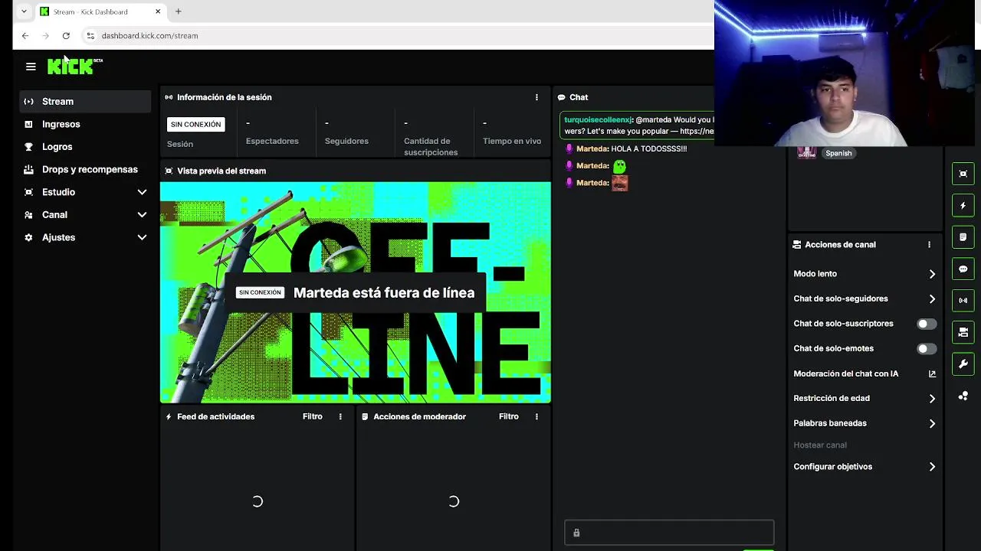
Task: Open Feed de actividades Filtro
Action: 312,416
